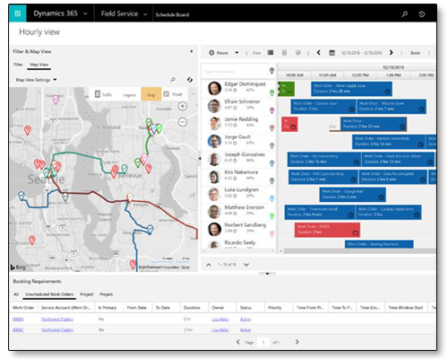Open the search magnifier in top bar
The height and width of the screenshot is (359, 448).
tap(404, 13)
